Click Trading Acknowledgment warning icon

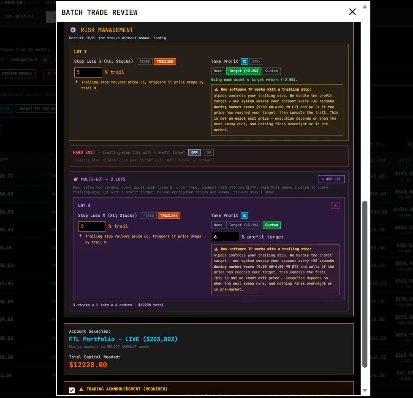coord(81,389)
